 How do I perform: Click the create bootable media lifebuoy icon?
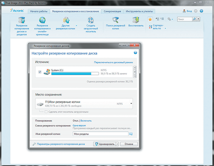pos(91,20)
